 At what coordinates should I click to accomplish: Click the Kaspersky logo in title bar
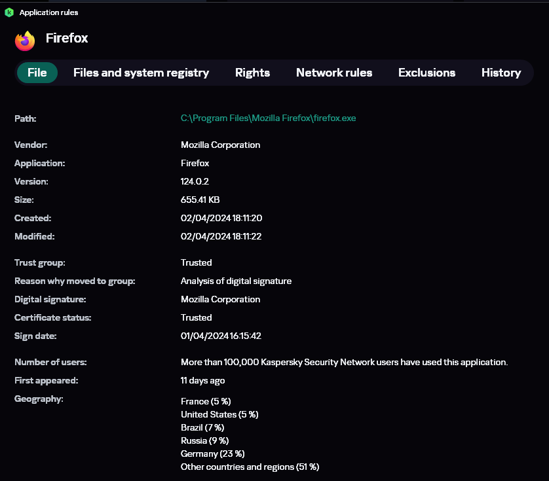pos(9,12)
